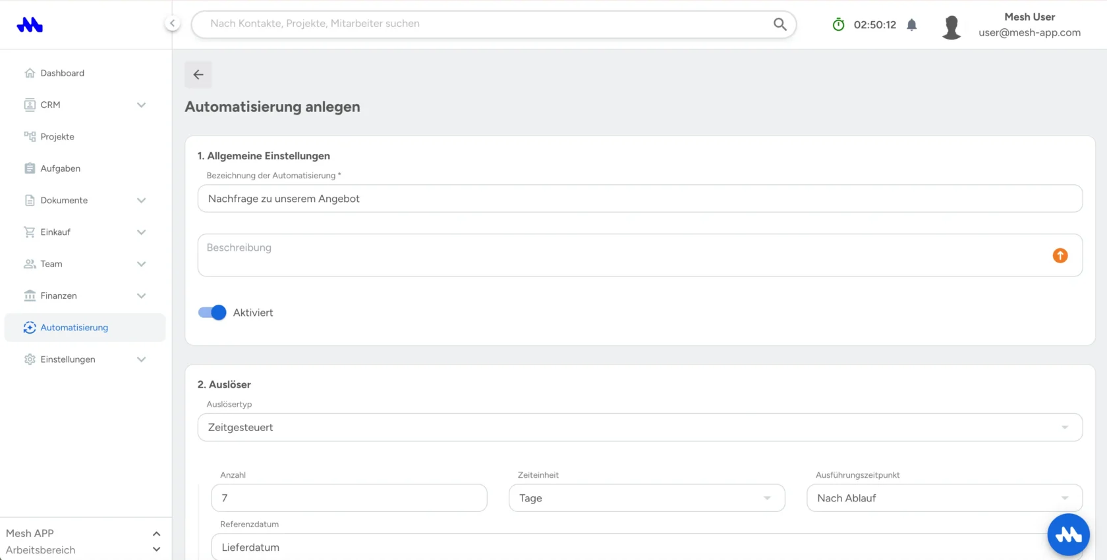The height and width of the screenshot is (560, 1107).
Task: Click the 02:50:12 timer display
Action: click(875, 25)
